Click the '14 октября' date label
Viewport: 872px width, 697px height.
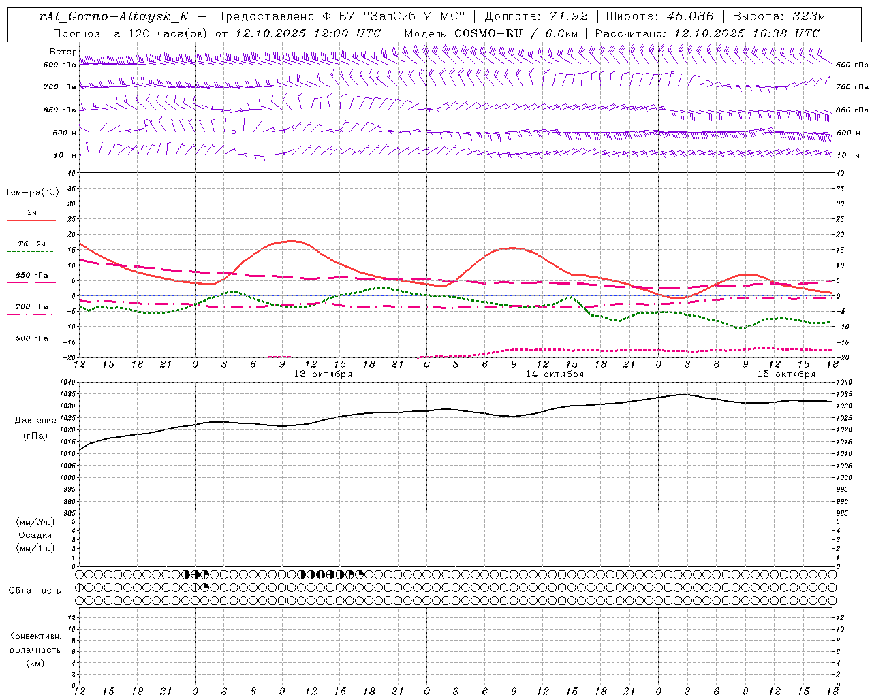pos(555,374)
